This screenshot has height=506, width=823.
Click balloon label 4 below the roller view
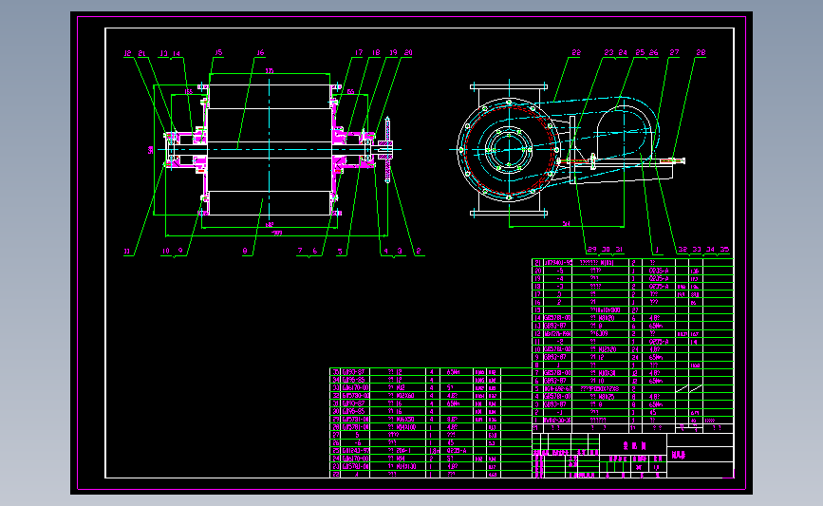coord(385,251)
